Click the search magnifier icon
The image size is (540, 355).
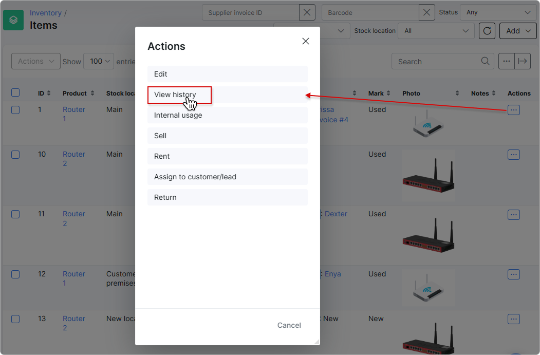click(485, 61)
